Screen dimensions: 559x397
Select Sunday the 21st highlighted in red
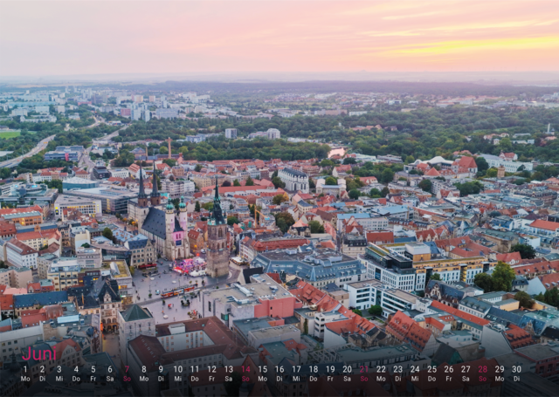point(363,369)
